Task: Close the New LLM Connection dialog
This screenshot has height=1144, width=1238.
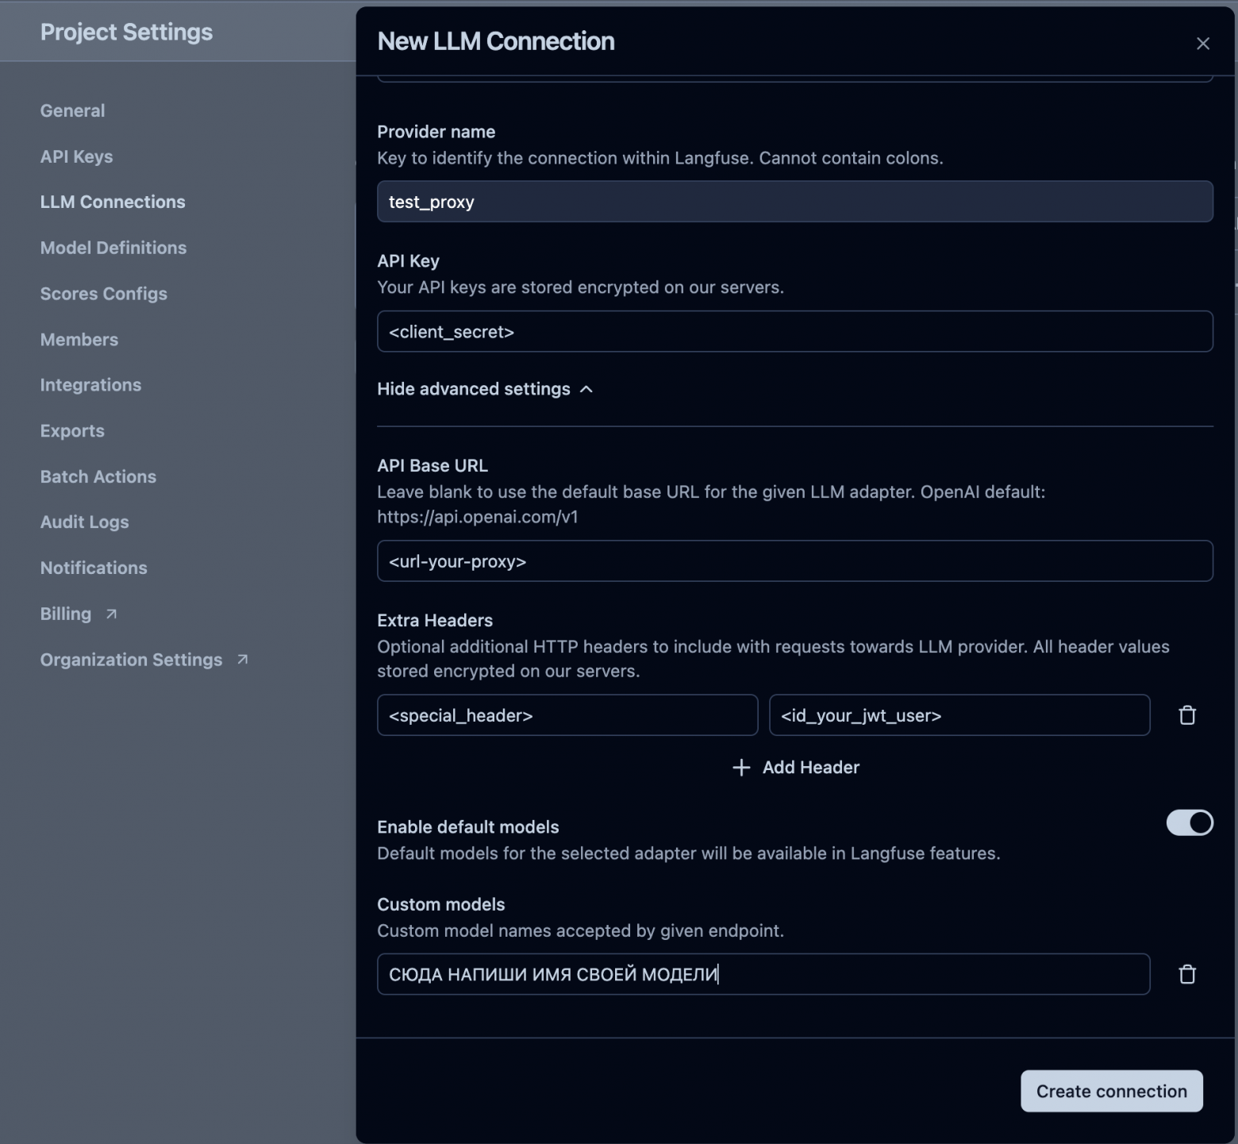Action: click(x=1203, y=44)
